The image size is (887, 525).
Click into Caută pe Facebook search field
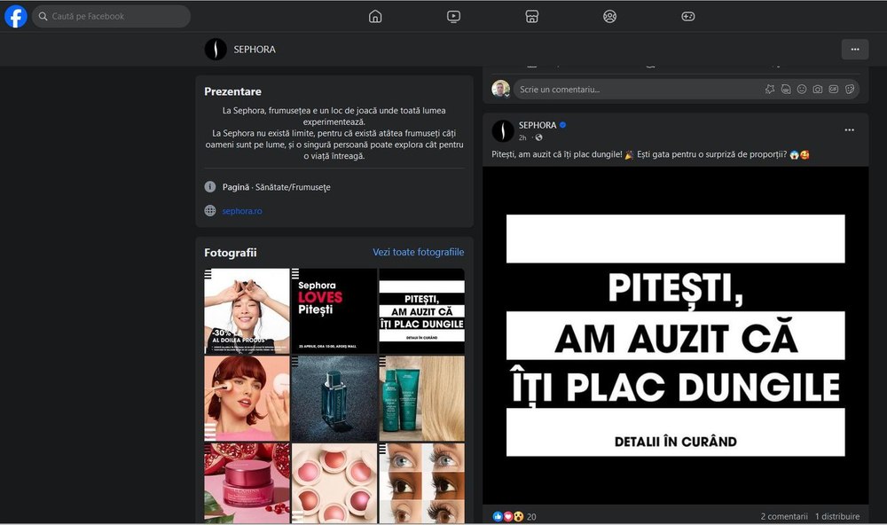click(112, 16)
